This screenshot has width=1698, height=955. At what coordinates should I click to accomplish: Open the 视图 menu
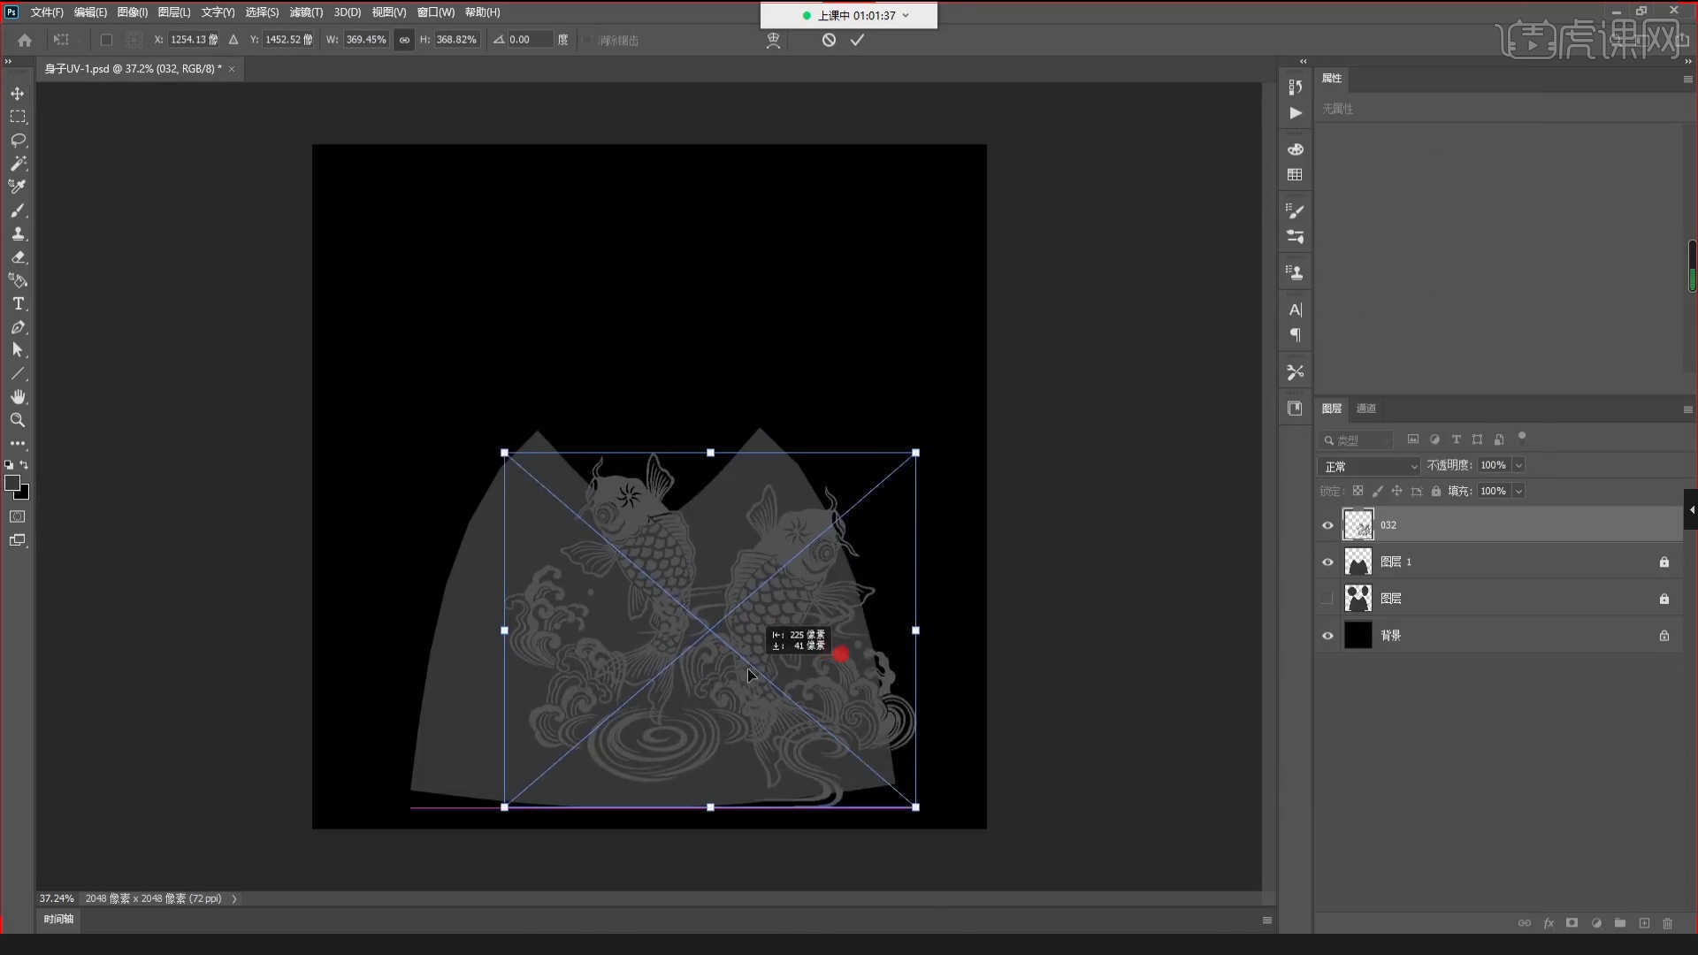[x=389, y=12]
